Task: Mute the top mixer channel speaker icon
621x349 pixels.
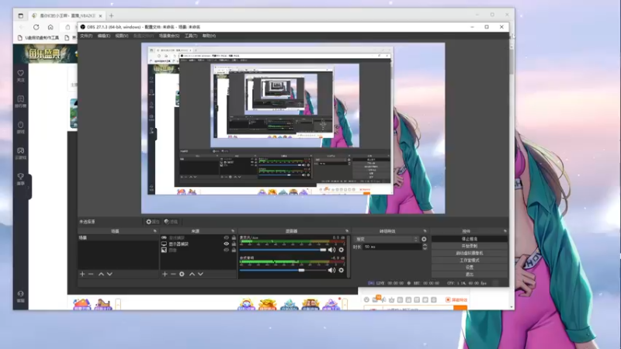Action: coord(331,250)
